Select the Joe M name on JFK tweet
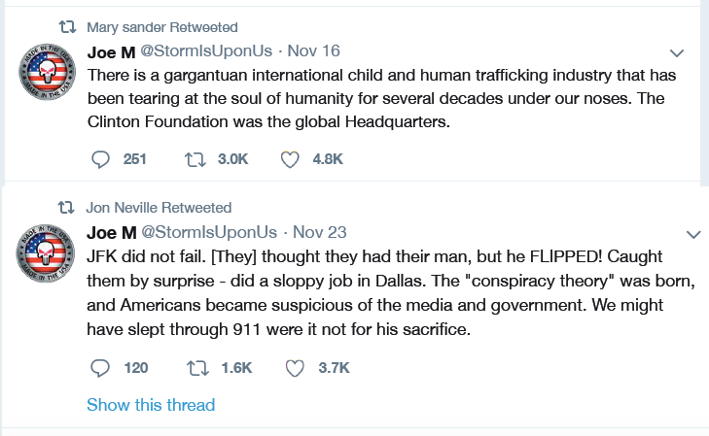Image resolution: width=709 pixels, height=436 pixels. [x=111, y=233]
